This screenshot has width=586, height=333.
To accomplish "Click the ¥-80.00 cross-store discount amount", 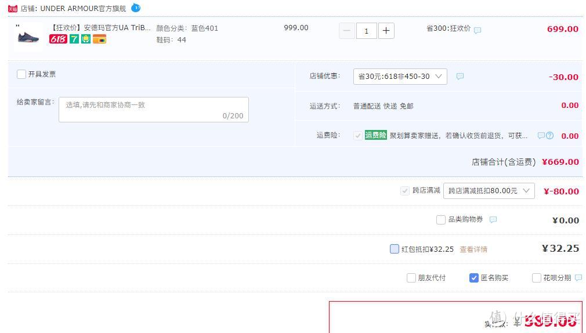I will point(561,191).
